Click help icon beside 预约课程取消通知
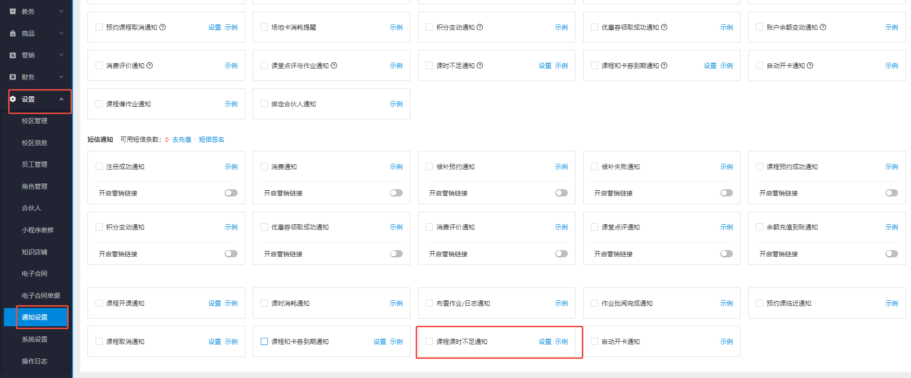This screenshot has height=378, width=911. click(163, 27)
